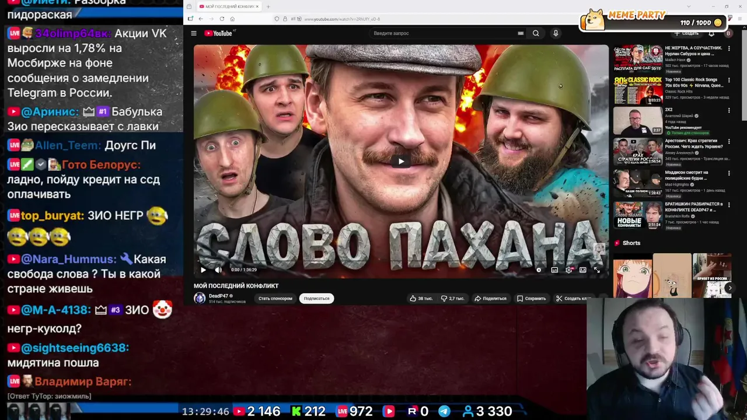Reload the page with the refresh icon
The image size is (747, 420).
coord(222,19)
